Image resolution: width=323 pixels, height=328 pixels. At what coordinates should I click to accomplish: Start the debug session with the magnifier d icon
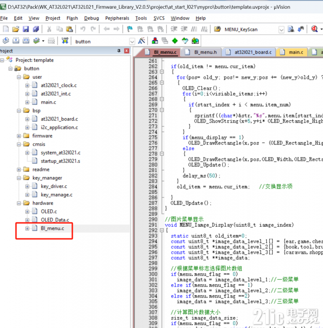[x=314, y=29]
